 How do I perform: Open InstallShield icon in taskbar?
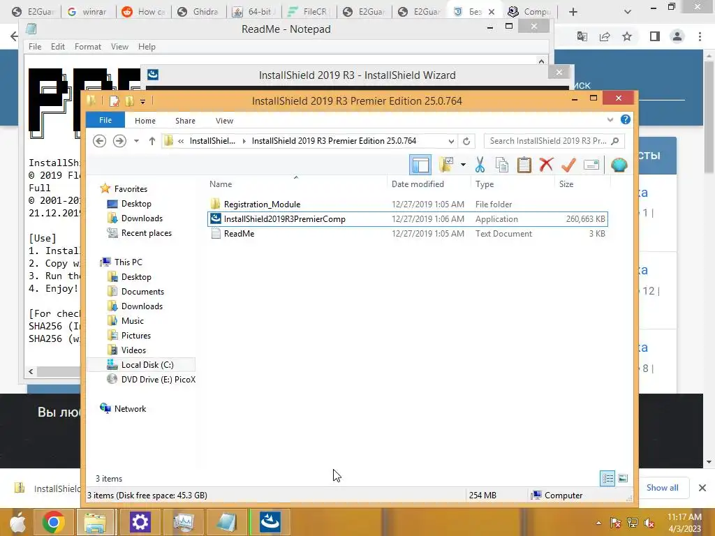tap(270, 522)
